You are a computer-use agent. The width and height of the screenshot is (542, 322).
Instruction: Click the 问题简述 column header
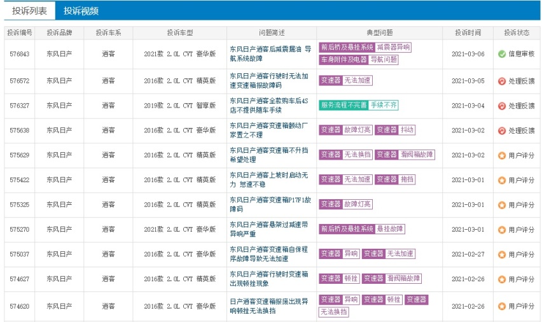tap(272, 33)
